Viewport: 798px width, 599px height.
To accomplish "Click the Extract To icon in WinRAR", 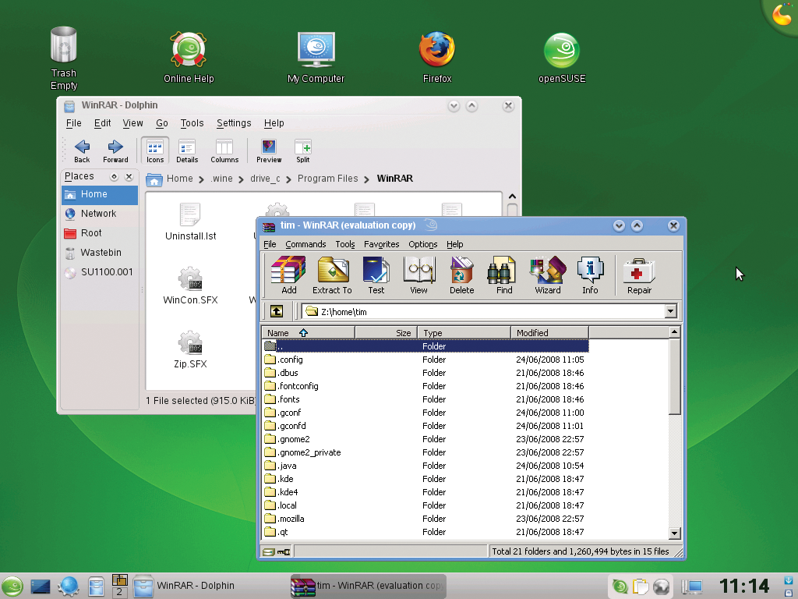I will 332,275.
